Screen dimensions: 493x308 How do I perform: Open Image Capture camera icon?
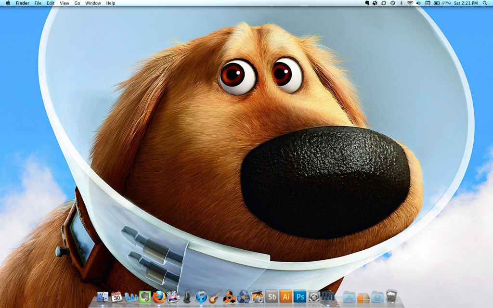pos(258,296)
